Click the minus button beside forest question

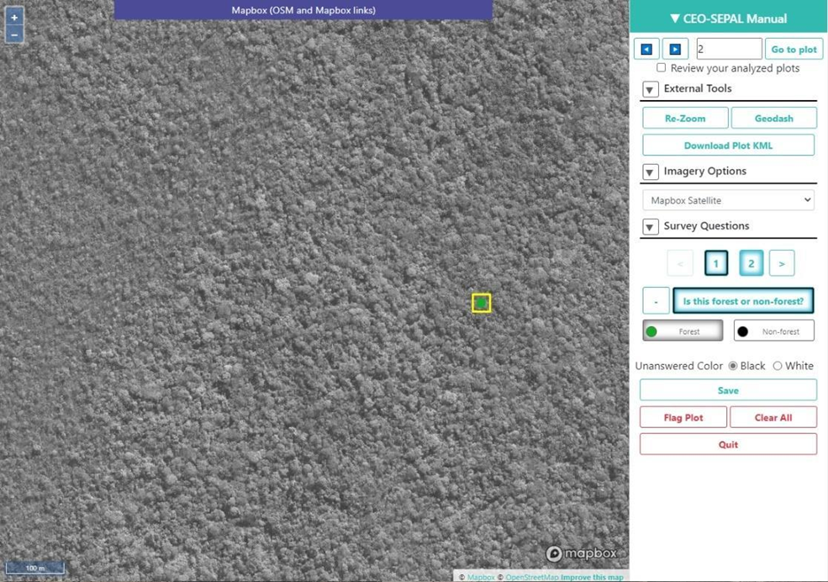pyautogui.click(x=656, y=301)
